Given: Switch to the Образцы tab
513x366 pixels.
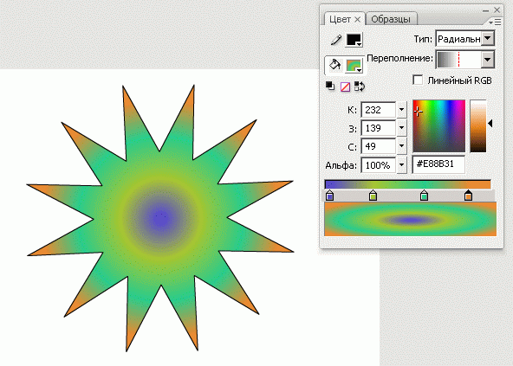Looking at the screenshot, I should point(391,19).
